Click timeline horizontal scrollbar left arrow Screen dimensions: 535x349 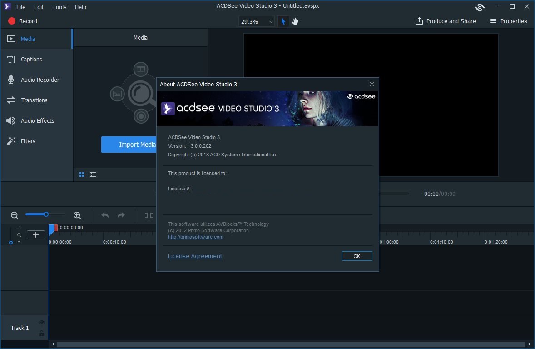(x=53, y=344)
